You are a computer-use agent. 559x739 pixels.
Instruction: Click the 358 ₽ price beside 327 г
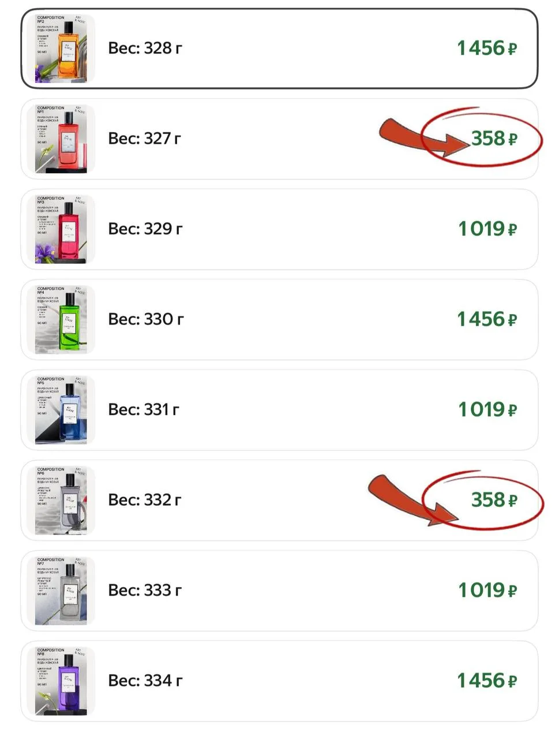pyautogui.click(x=494, y=139)
